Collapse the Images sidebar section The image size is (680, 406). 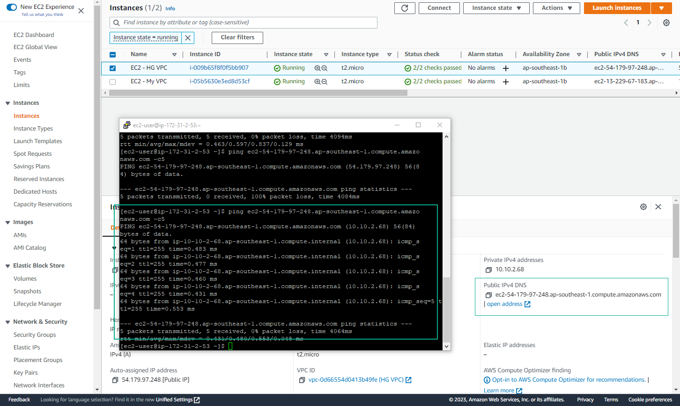7,223
